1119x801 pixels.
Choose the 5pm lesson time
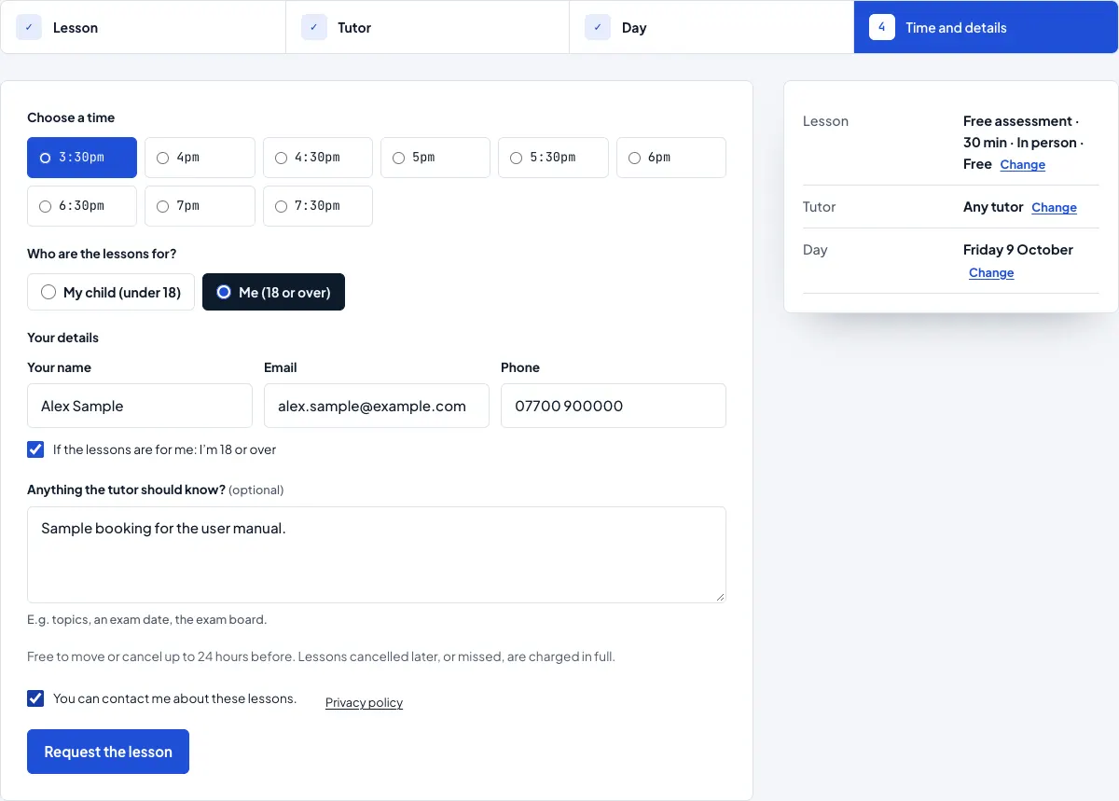[x=435, y=158]
